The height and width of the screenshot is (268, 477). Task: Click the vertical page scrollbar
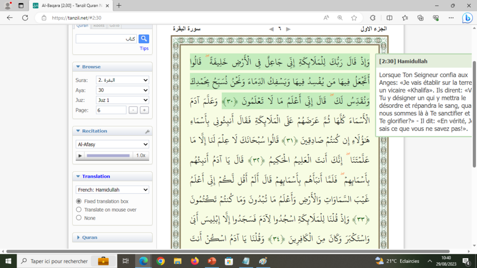pyautogui.click(x=474, y=114)
